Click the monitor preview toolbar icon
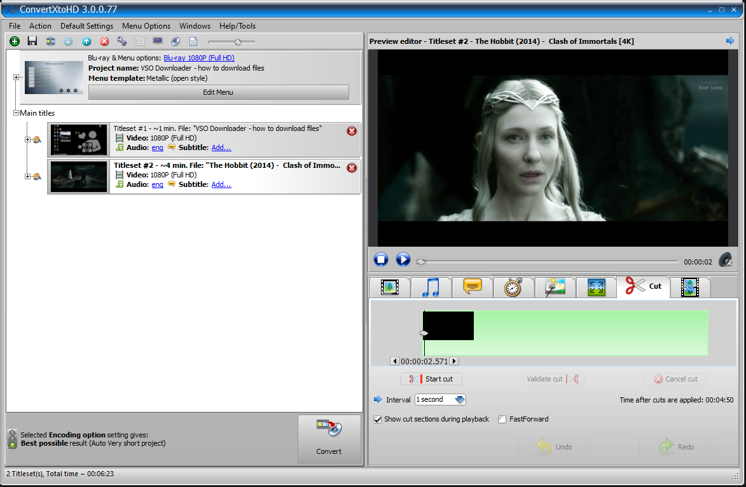746x487 pixels. [158, 41]
